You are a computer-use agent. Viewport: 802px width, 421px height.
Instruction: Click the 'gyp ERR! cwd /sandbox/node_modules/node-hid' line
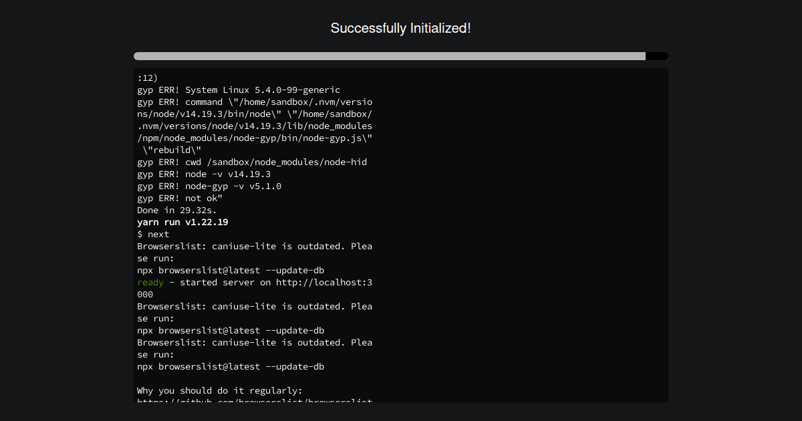252,162
